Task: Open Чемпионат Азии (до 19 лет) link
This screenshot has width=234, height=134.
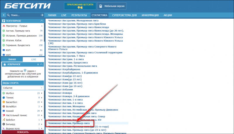Action: (65, 86)
